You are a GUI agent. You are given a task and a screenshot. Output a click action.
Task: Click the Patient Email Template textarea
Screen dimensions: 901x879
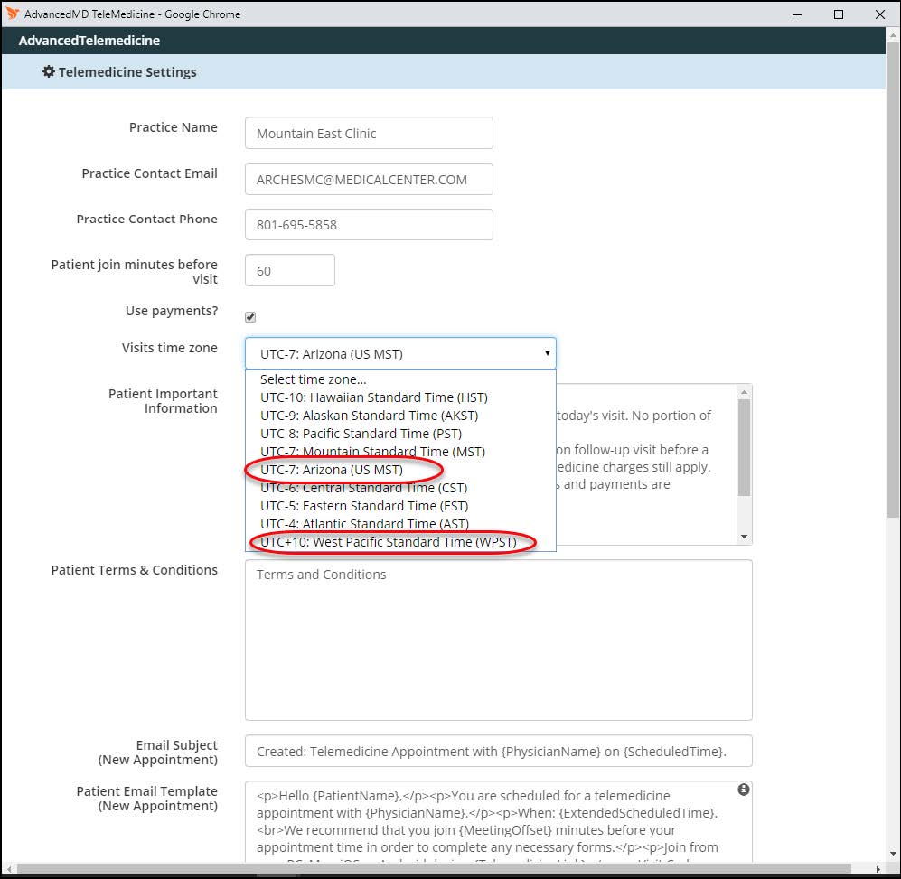coord(498,821)
